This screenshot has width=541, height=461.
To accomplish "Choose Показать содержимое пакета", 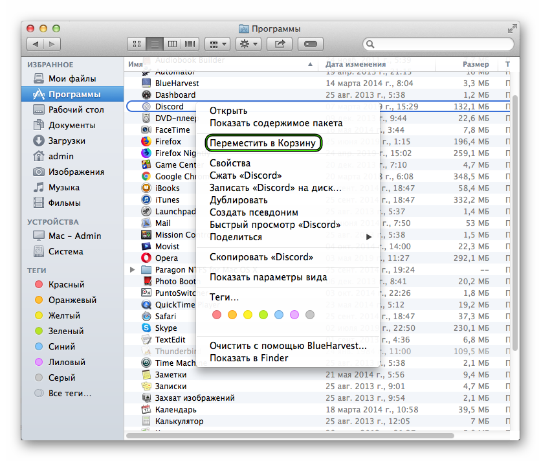I will (288, 123).
